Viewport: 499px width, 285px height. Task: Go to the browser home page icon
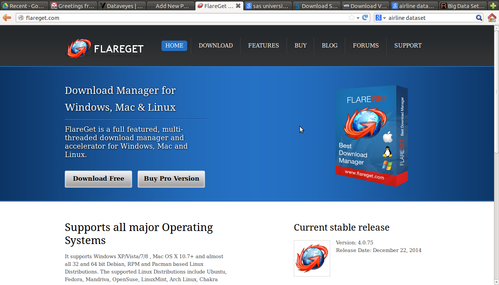(x=492, y=18)
